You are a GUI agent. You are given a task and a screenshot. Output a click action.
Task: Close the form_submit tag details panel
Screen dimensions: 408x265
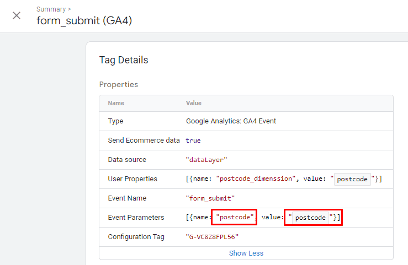click(17, 15)
